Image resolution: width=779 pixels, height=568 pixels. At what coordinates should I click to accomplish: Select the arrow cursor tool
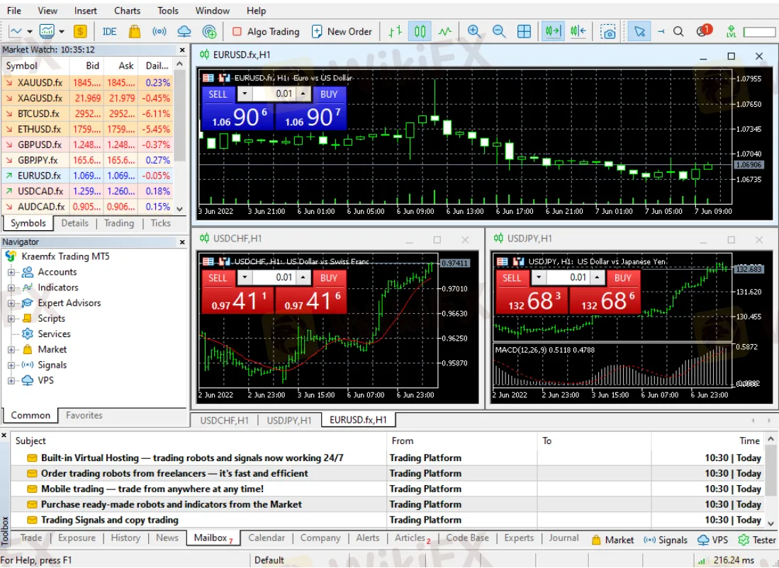(639, 31)
